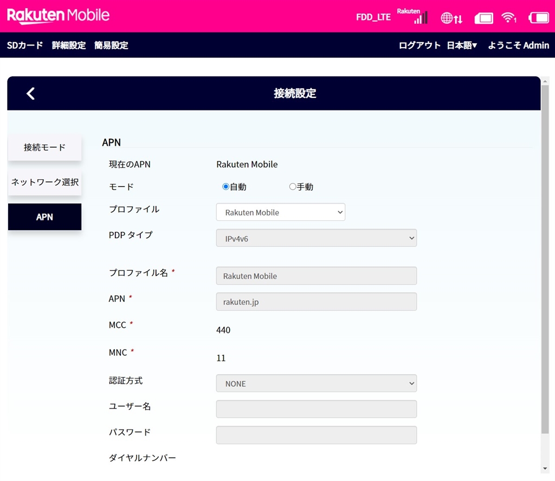
Task: Click the scrollbar down arrow
Action: pos(545,469)
